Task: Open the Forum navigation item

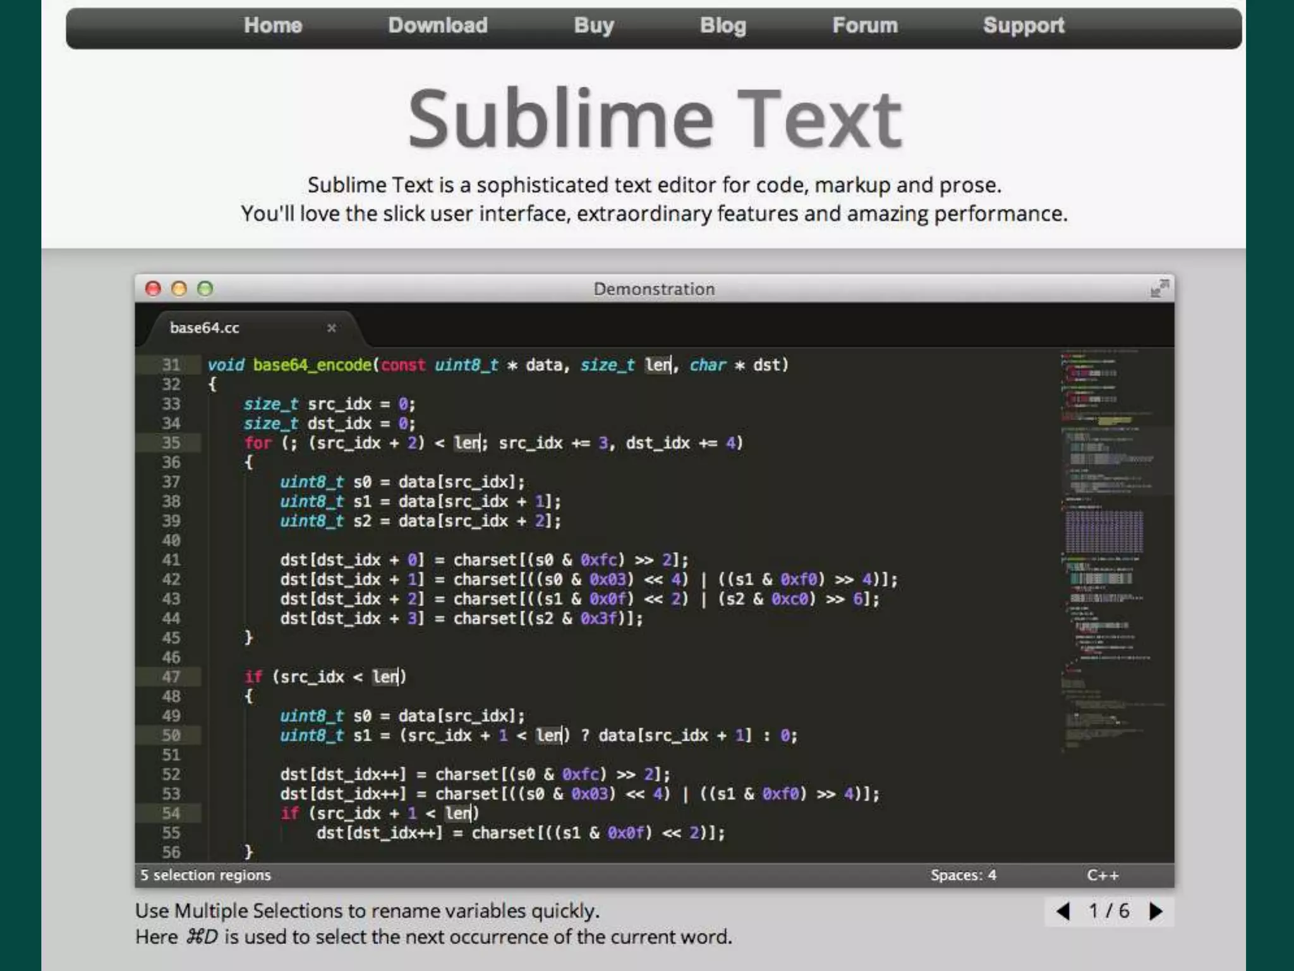Action: pos(864,25)
